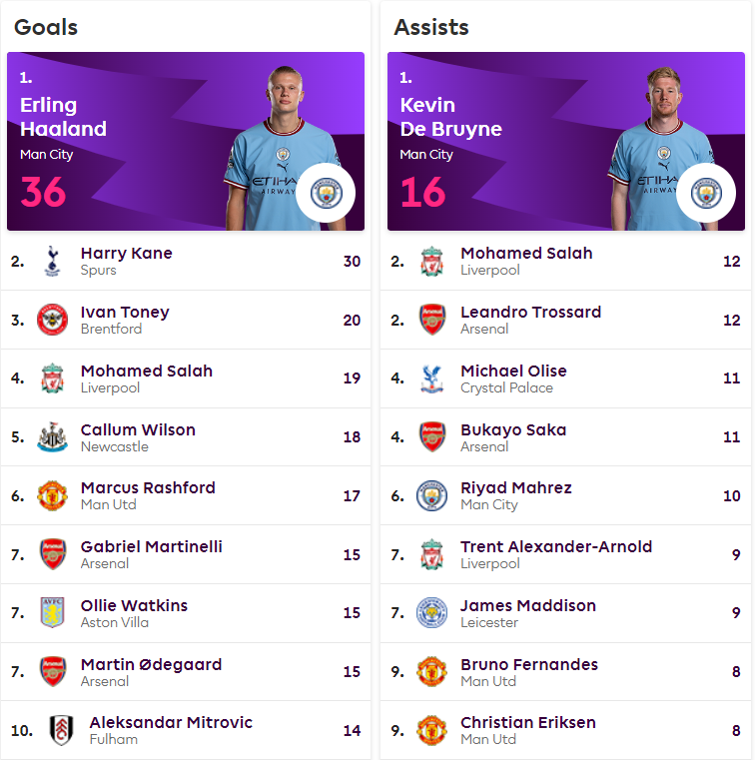Click the Man City badge next to Riyad Mahrez
Image resolution: width=755 pixels, height=760 pixels.
[432, 495]
